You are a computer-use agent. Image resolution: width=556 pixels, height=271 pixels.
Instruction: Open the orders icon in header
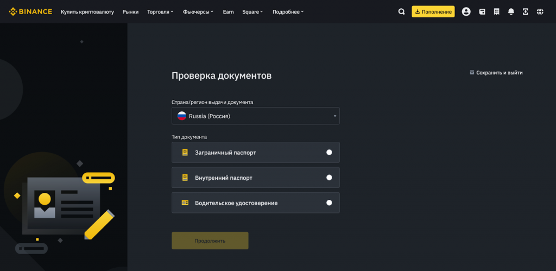click(x=496, y=12)
